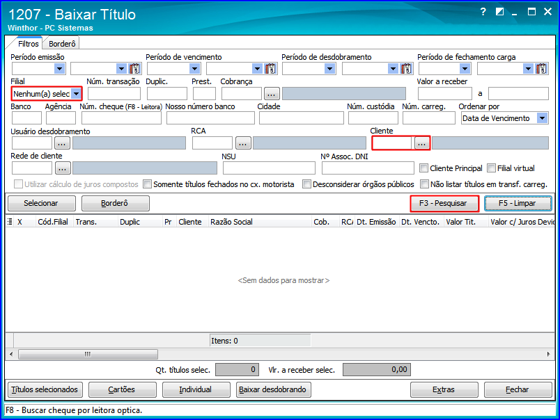Open Período emissão end date dropdown
The height and width of the screenshot is (420, 560).
click(121, 68)
